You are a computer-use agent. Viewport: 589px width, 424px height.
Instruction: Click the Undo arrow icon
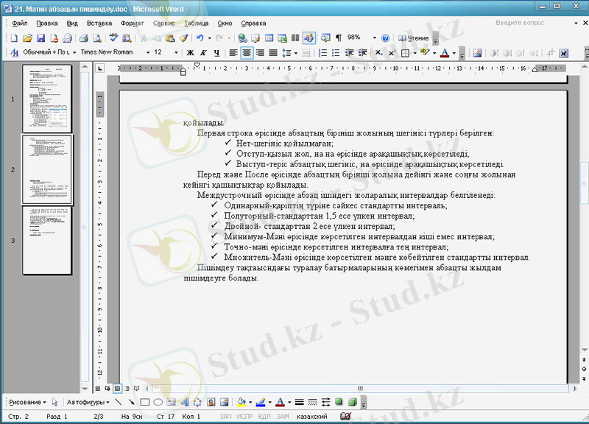[x=200, y=38]
